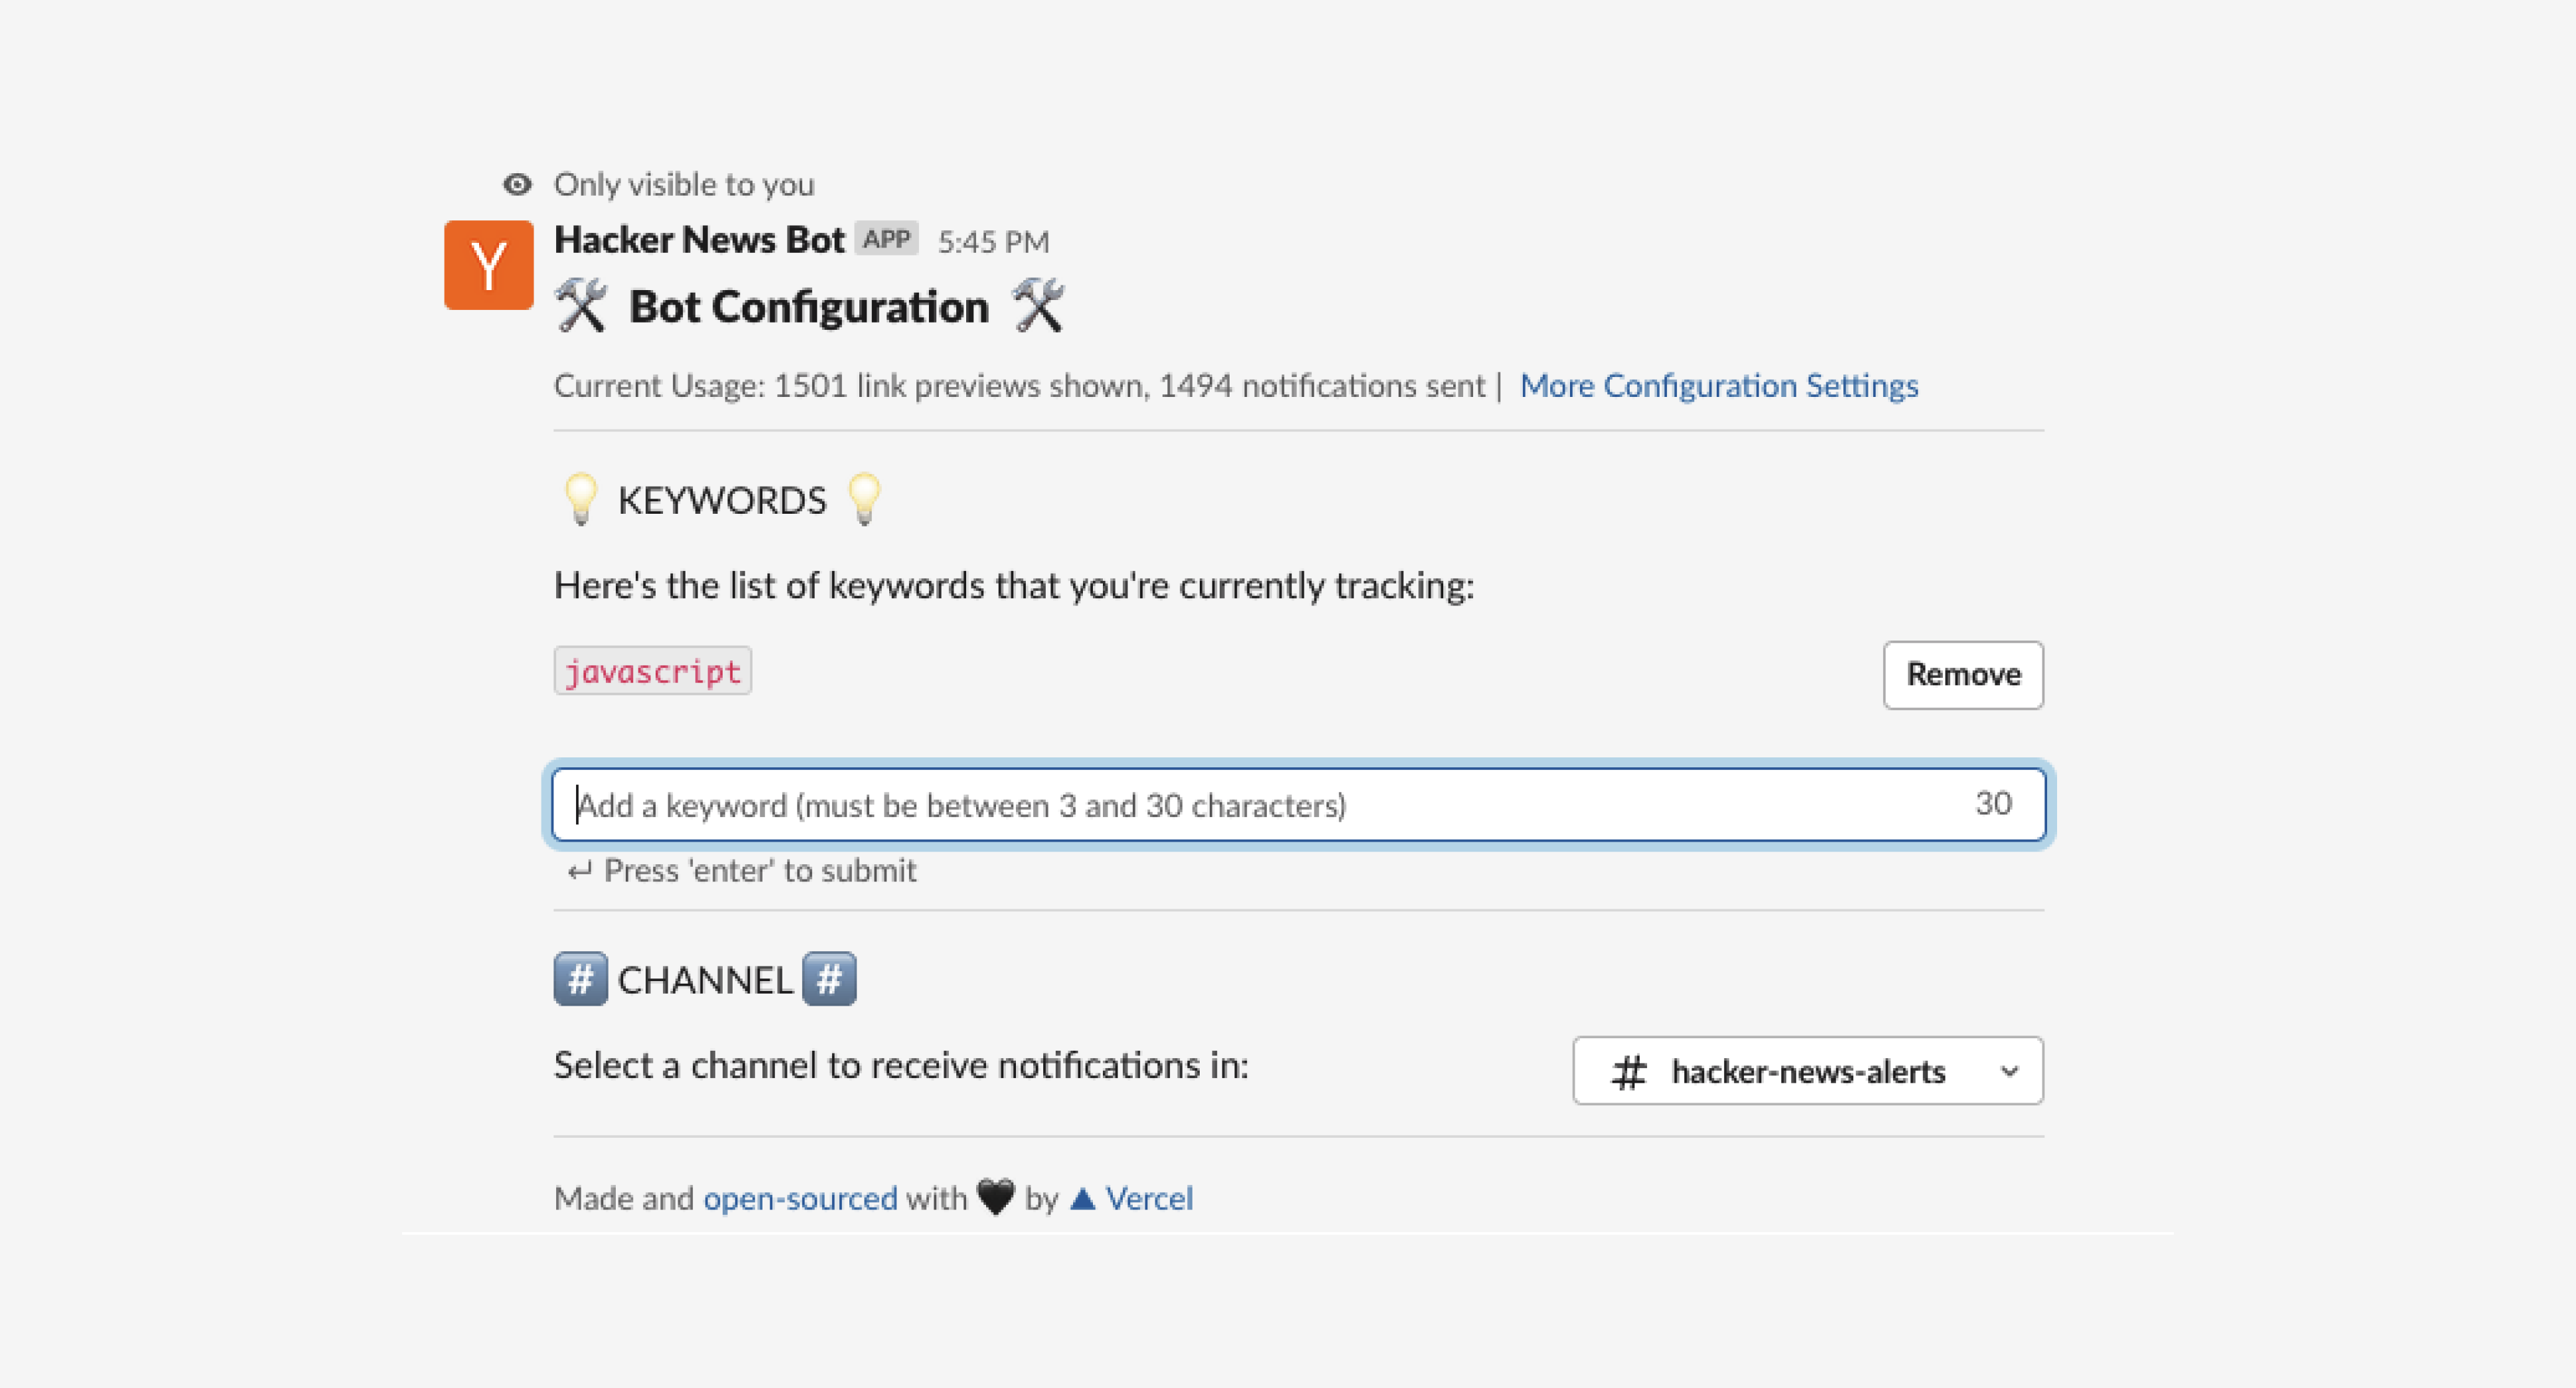This screenshot has width=2576, height=1388.
Task: Click the javascript keyword tag
Action: pos(652,671)
